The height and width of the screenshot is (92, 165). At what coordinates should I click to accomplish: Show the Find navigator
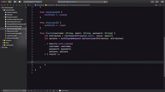11,5
